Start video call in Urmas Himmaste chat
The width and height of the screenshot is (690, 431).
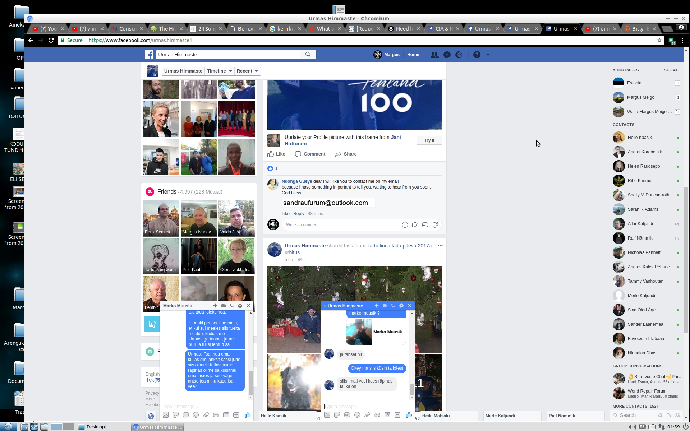pyautogui.click(x=385, y=306)
